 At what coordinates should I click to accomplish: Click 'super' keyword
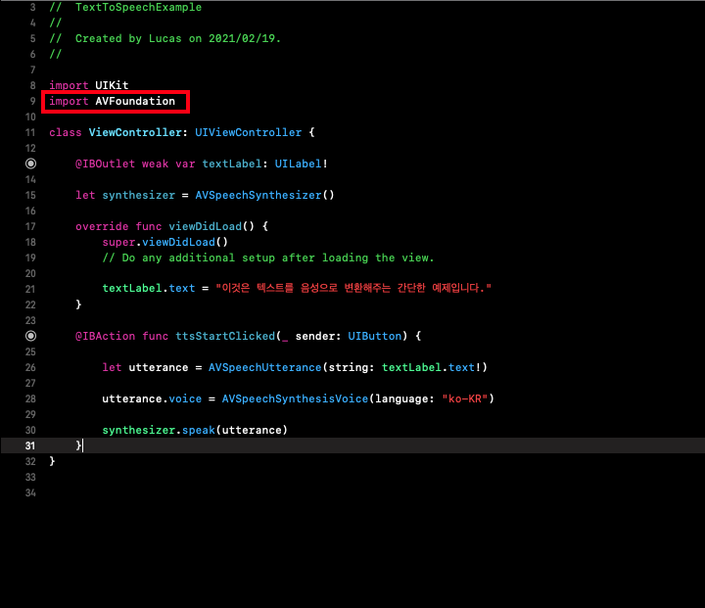click(118, 242)
